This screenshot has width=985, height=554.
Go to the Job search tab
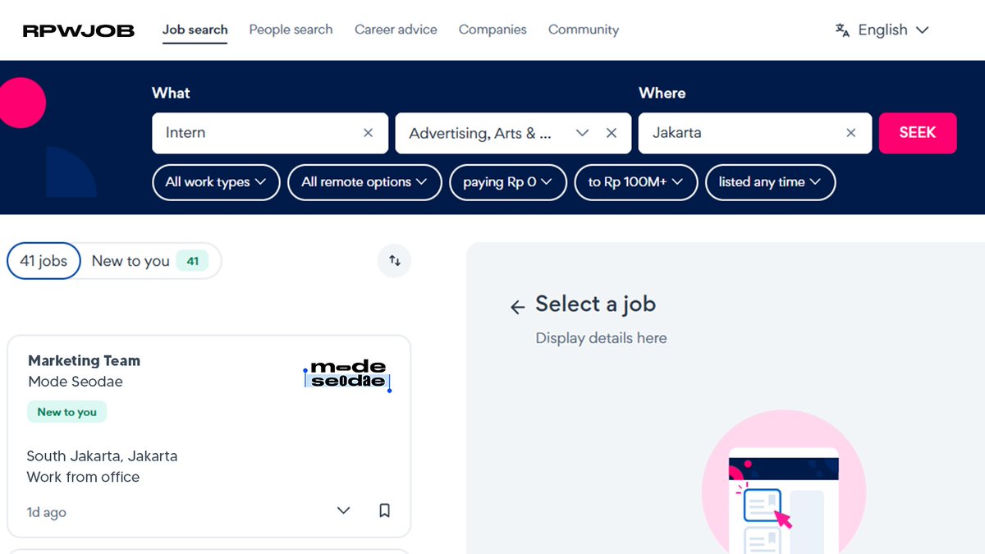(x=195, y=30)
